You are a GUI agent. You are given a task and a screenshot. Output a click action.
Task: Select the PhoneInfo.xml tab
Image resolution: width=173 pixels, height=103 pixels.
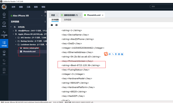tap(94, 15)
